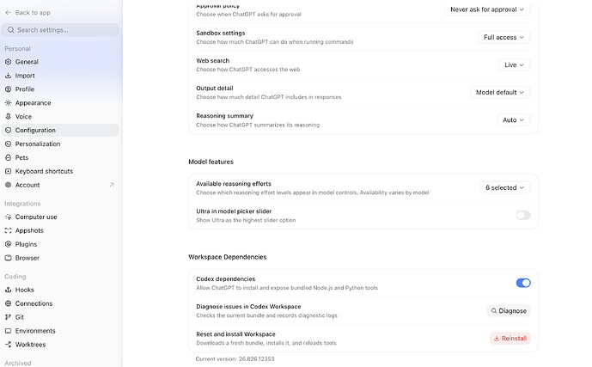Click the Appearance sun icon
The height and width of the screenshot is (367, 592).
pyautogui.click(x=8, y=102)
